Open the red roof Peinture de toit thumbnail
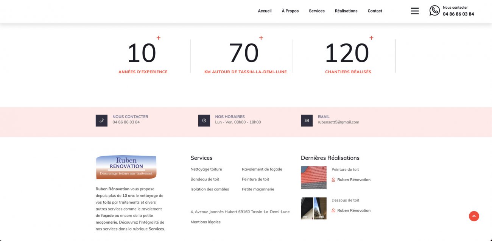The height and width of the screenshot is (241, 492). point(313,178)
